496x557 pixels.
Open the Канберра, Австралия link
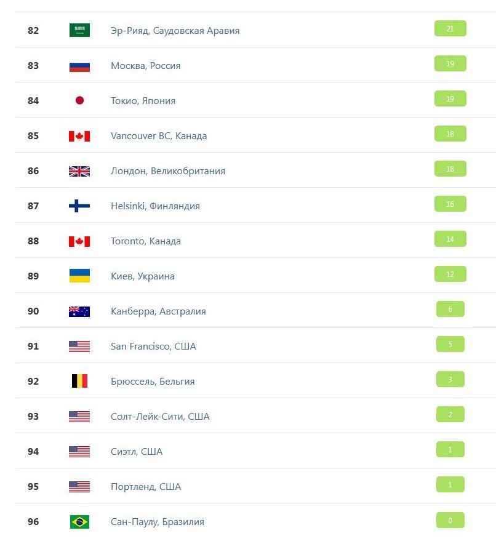[x=158, y=311]
